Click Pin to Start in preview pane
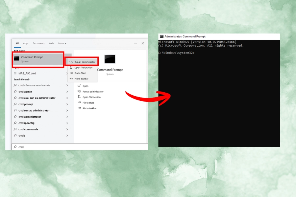This screenshot has width=296, height=197. coord(88,103)
